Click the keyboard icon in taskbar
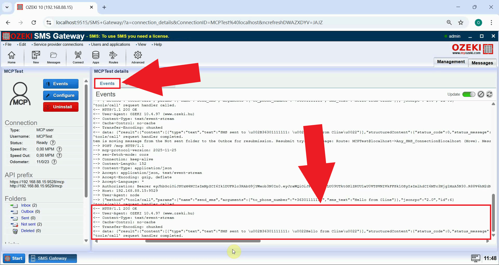This screenshot has height=265, width=499. coord(476,258)
